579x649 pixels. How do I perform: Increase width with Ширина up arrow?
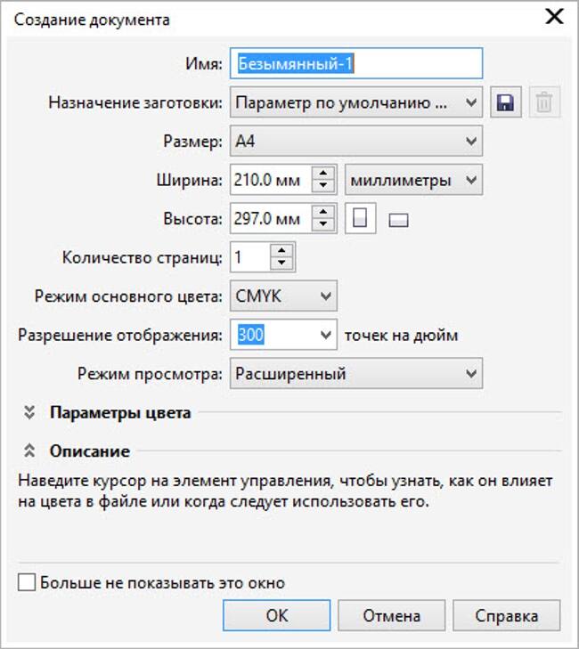(x=326, y=174)
